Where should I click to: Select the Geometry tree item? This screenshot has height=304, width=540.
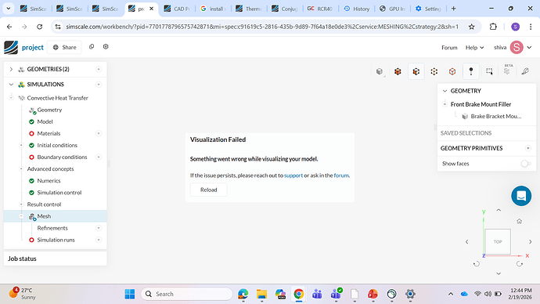49,110
